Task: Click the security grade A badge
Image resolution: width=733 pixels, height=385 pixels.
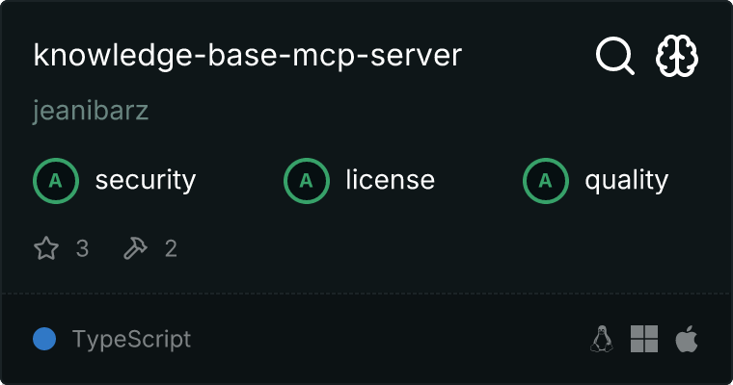Action: click(x=56, y=180)
